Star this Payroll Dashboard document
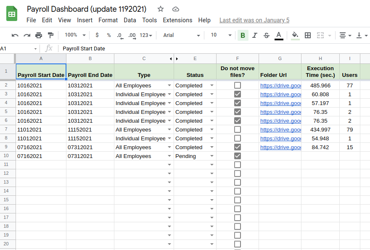 point(161,9)
